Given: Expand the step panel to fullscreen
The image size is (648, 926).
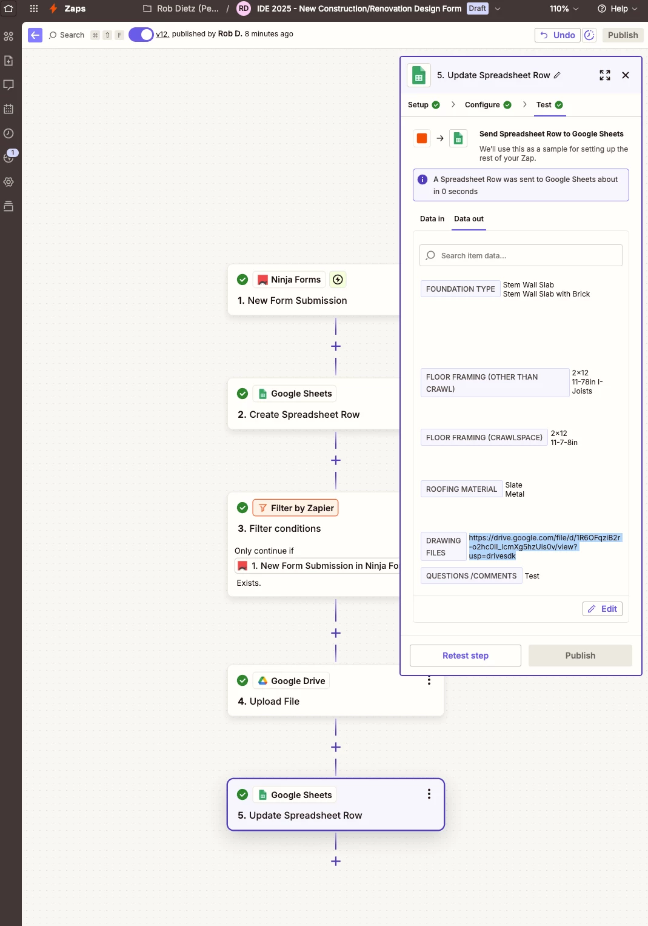Looking at the screenshot, I should pos(605,75).
